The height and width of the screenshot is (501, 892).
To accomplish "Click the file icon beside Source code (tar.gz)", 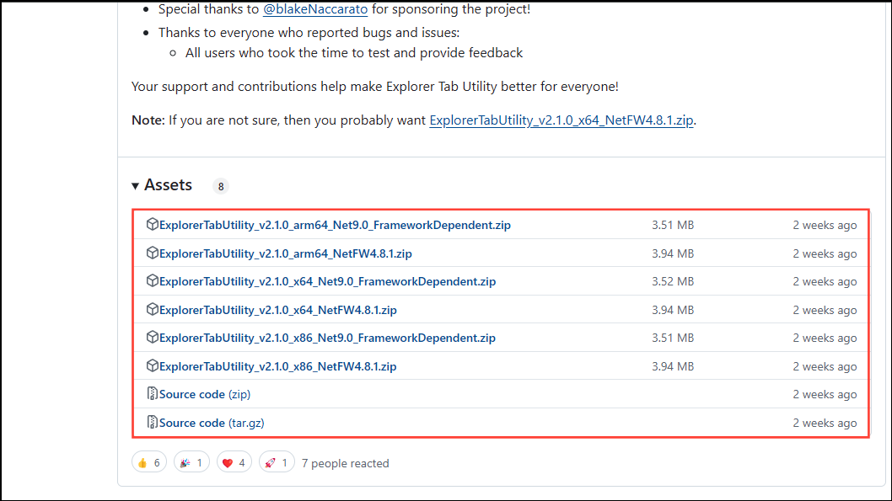I will coord(153,422).
